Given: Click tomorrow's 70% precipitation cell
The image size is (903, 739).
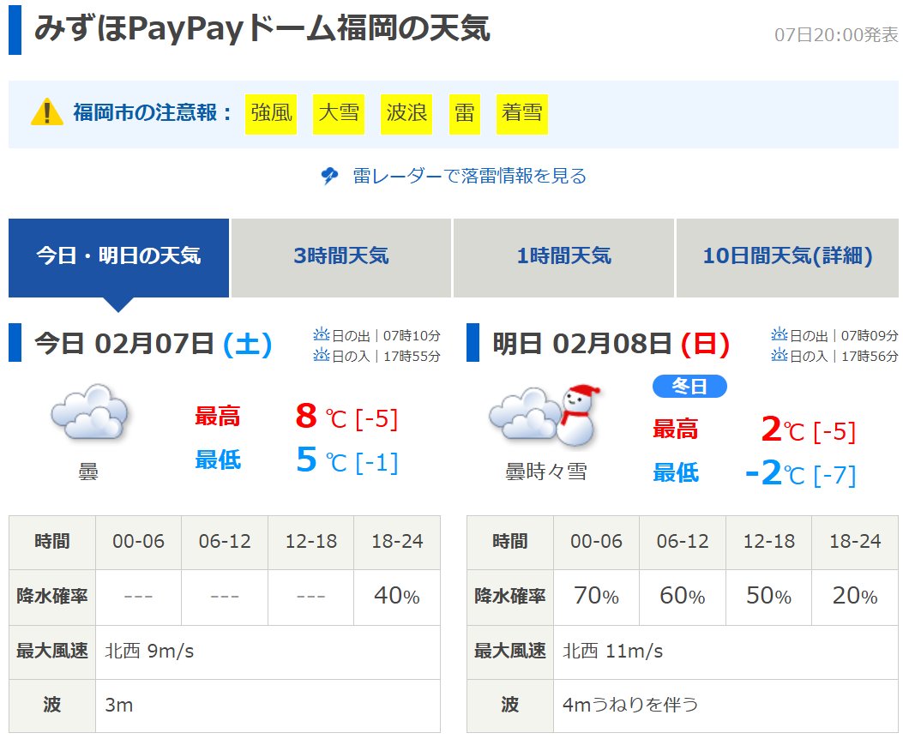Looking at the screenshot, I should (596, 597).
